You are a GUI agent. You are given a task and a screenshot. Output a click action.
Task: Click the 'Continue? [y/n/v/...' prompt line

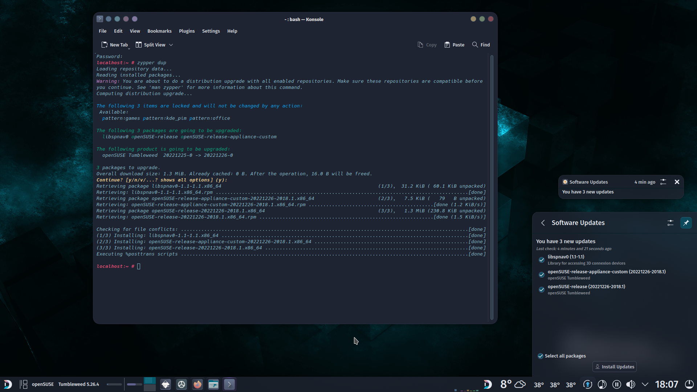[162, 180]
